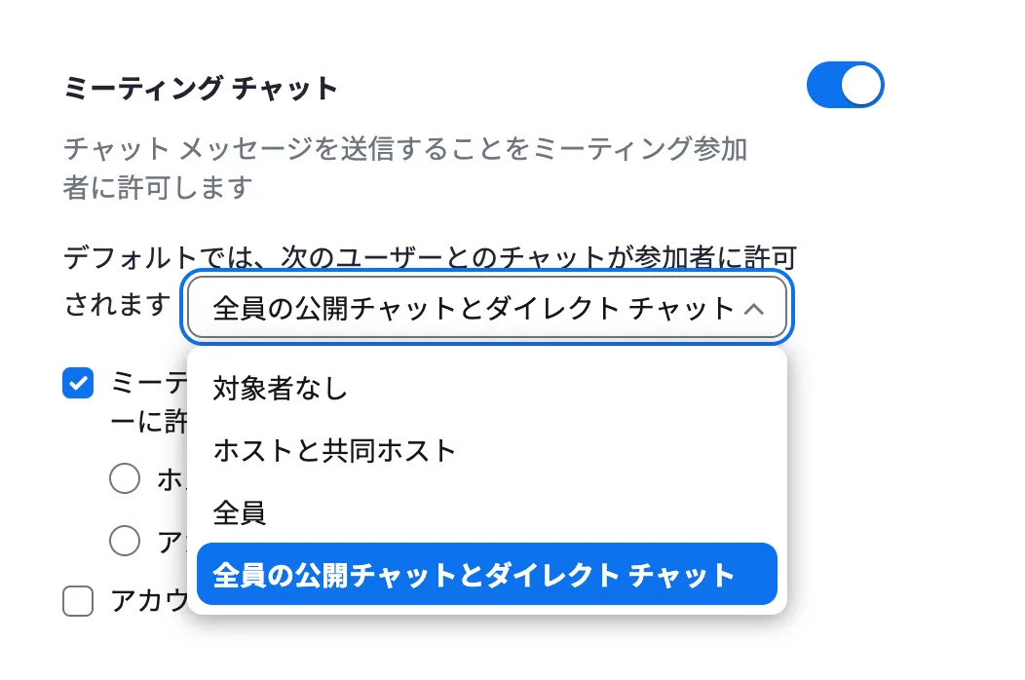This screenshot has height=680, width=1025.
Task: Uncheck the blue checked ミーテ checkbox
Action: pyautogui.click(x=78, y=383)
